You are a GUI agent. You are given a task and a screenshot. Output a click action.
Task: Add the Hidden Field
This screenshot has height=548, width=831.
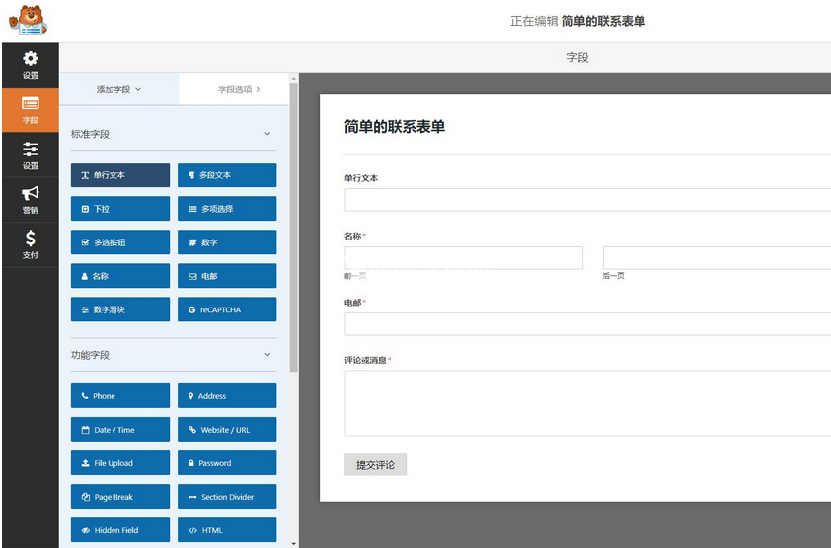click(x=120, y=530)
